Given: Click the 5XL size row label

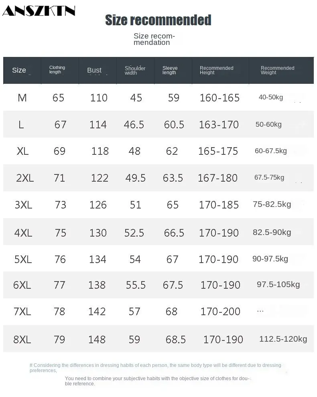Looking at the screenshot, I should pos(23,259).
